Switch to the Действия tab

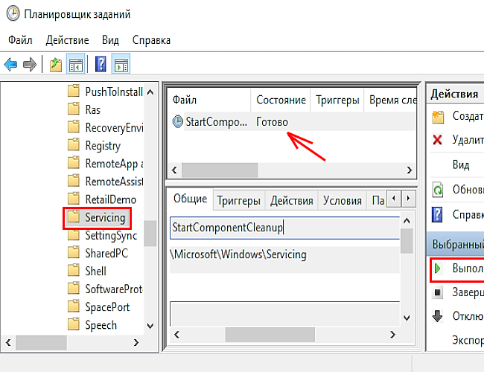click(x=291, y=201)
